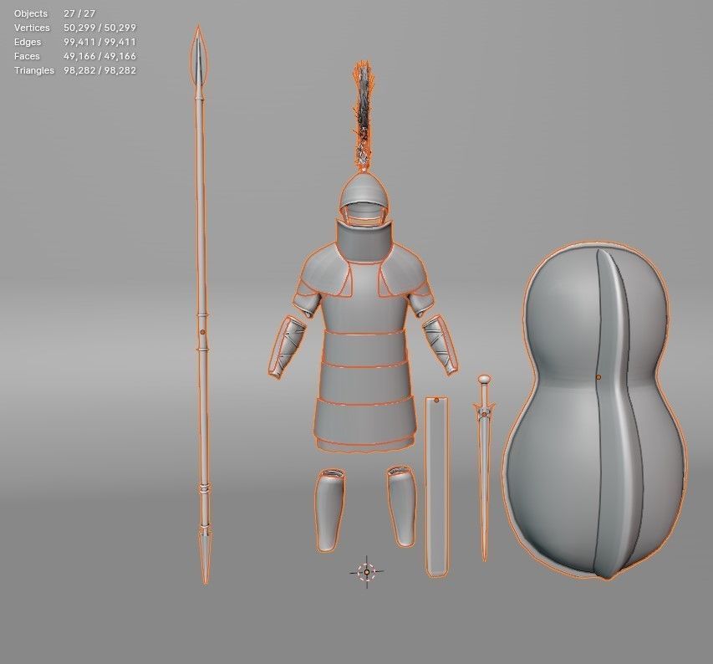This screenshot has width=713, height=664.
Task: Click the spear's orange origin dot
Action: 202,332
